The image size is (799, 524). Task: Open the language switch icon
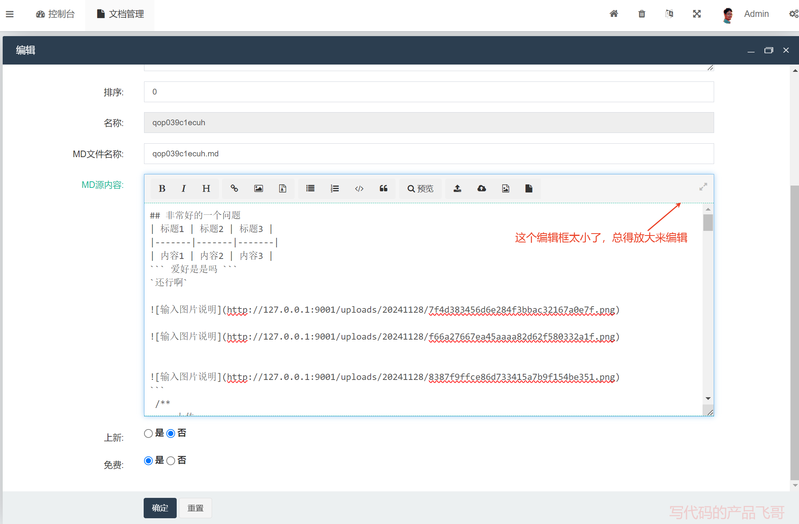pyautogui.click(x=669, y=14)
